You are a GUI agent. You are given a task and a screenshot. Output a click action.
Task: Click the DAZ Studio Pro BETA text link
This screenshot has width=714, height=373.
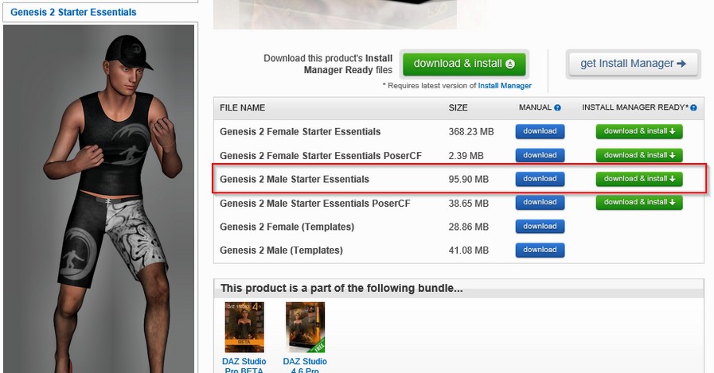(x=244, y=365)
